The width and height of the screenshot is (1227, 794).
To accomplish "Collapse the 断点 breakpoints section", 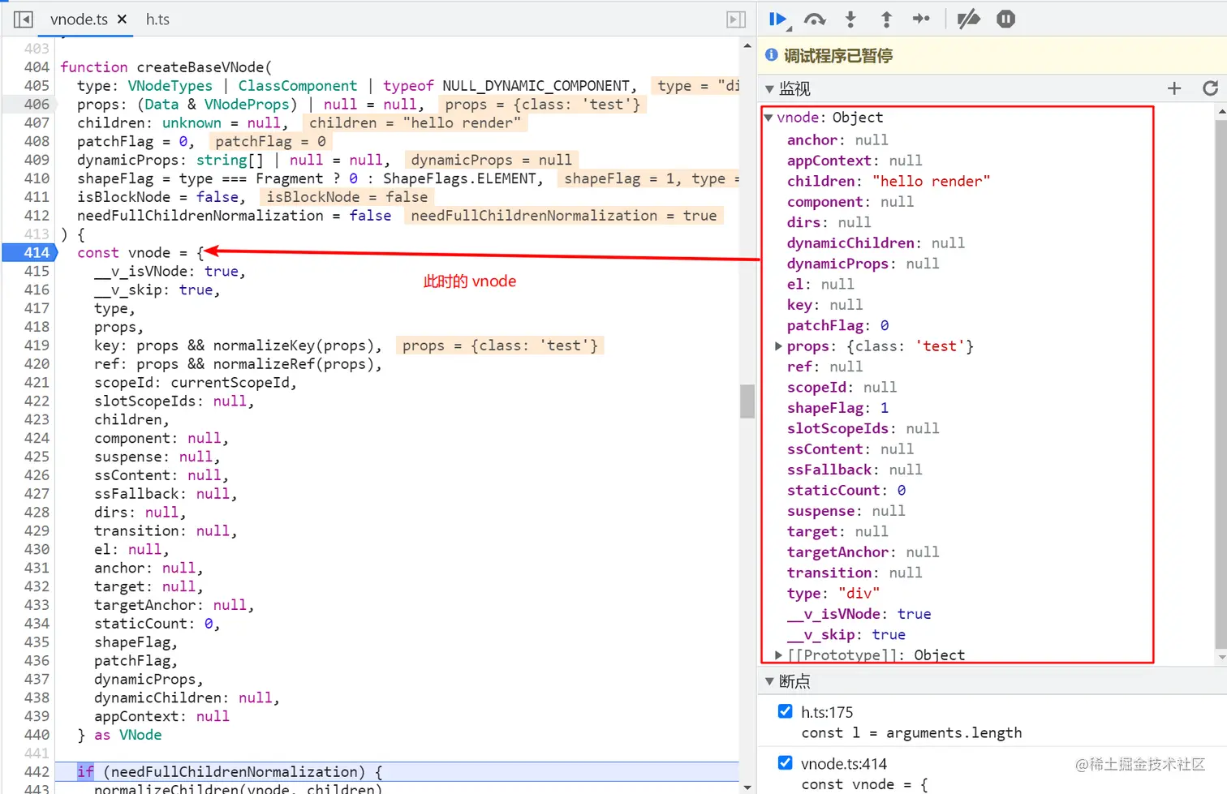I will tap(770, 681).
